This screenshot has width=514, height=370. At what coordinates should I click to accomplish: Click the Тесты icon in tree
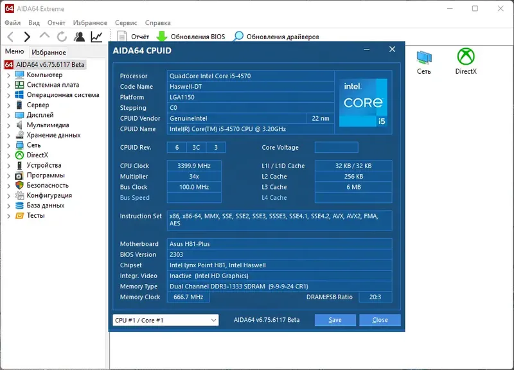pos(19,216)
